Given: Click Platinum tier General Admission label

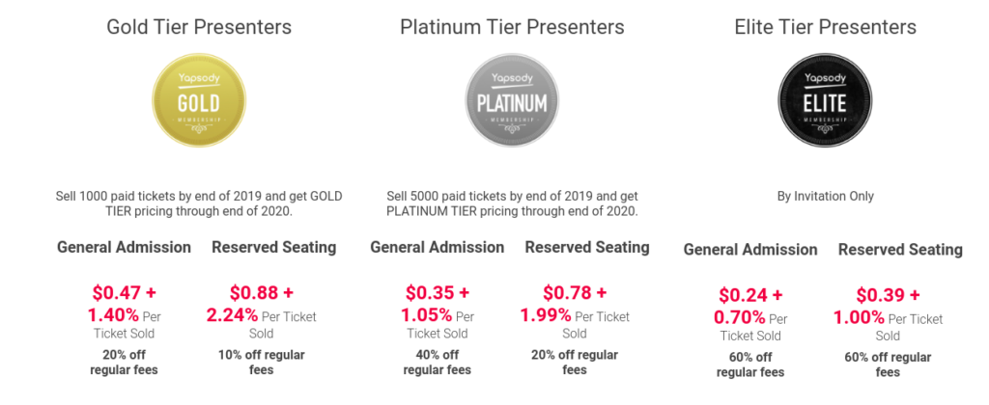Looking at the screenshot, I should (x=437, y=247).
